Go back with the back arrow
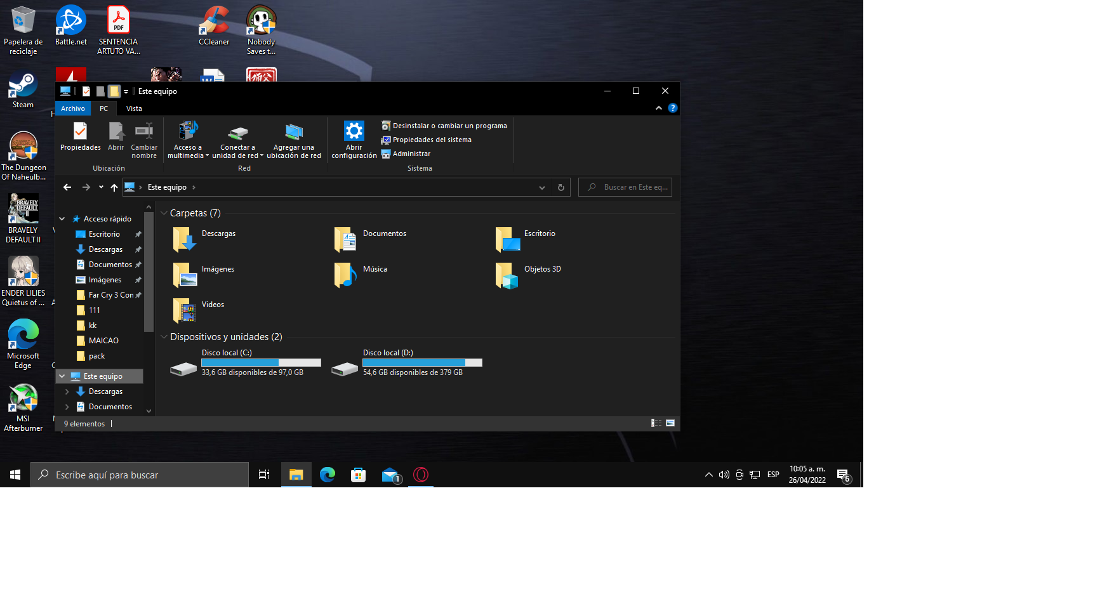The image size is (1114, 592). [67, 187]
